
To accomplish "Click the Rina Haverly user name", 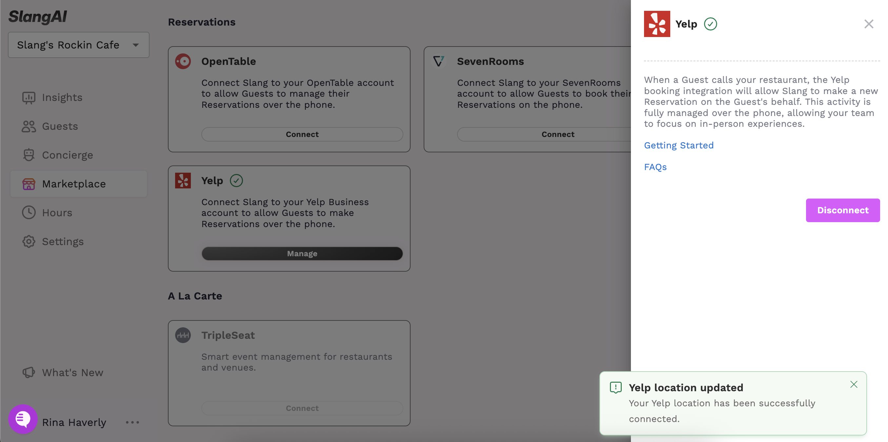I will click(74, 422).
